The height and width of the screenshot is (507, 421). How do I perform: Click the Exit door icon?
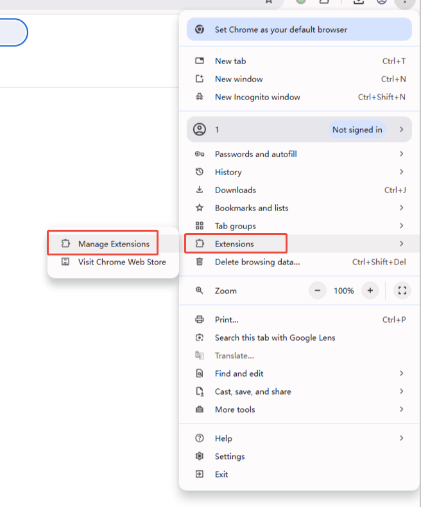pyautogui.click(x=200, y=474)
